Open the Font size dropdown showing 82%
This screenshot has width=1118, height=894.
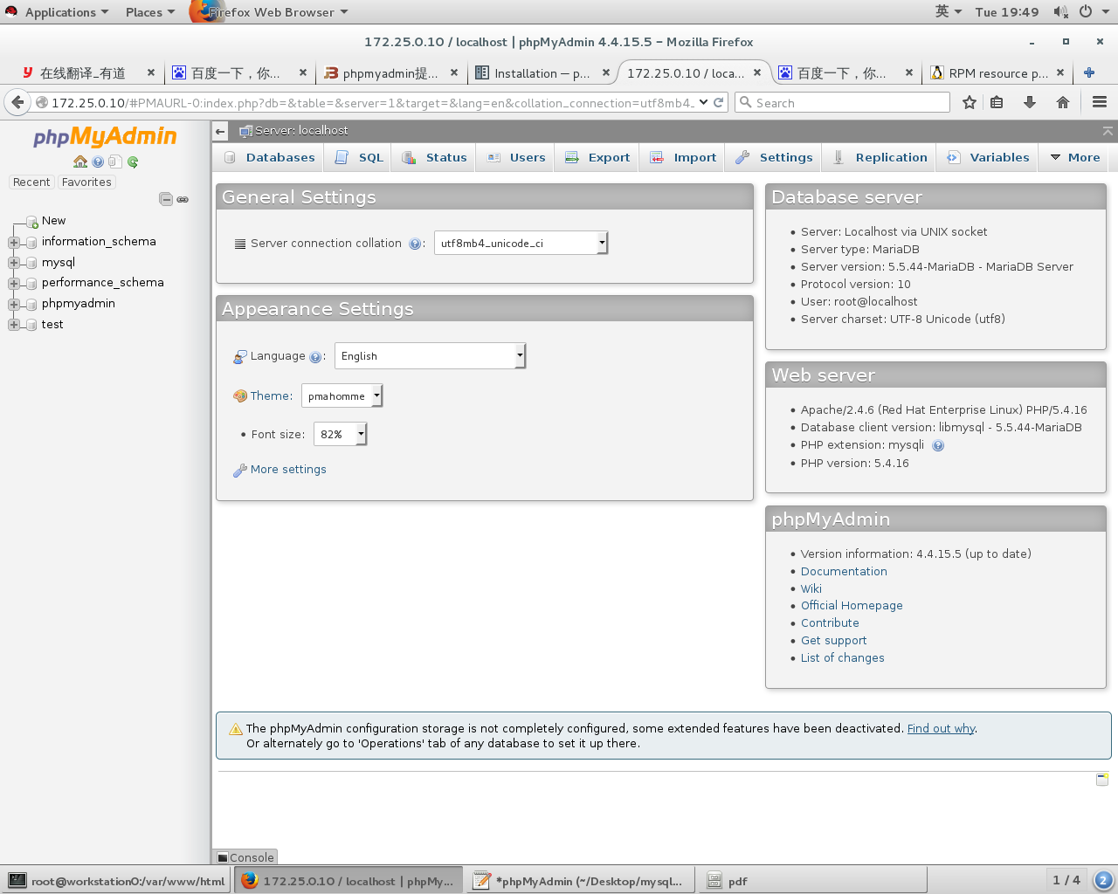(x=341, y=434)
